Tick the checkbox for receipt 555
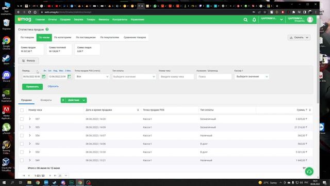Image resolution: width=330 pixels, height=186 pixels. (x=22, y=127)
